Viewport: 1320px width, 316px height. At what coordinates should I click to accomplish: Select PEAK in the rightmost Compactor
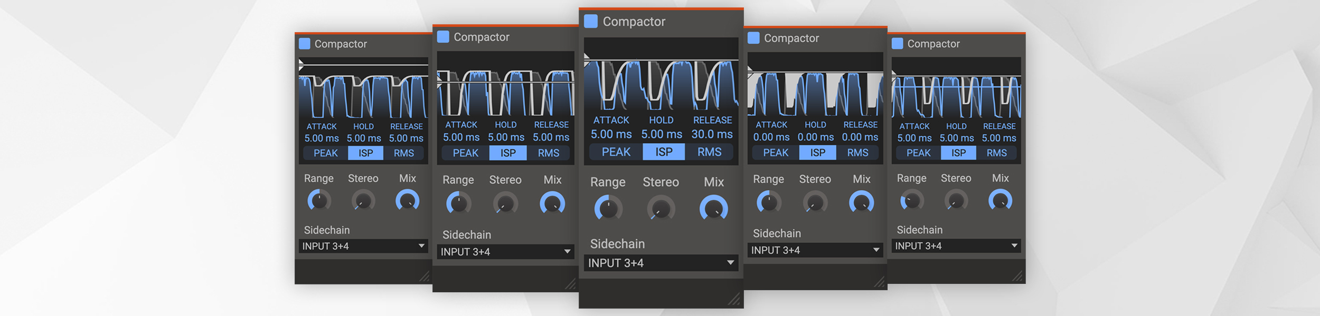(919, 153)
